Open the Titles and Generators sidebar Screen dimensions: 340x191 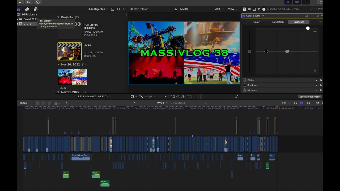click(36, 9)
